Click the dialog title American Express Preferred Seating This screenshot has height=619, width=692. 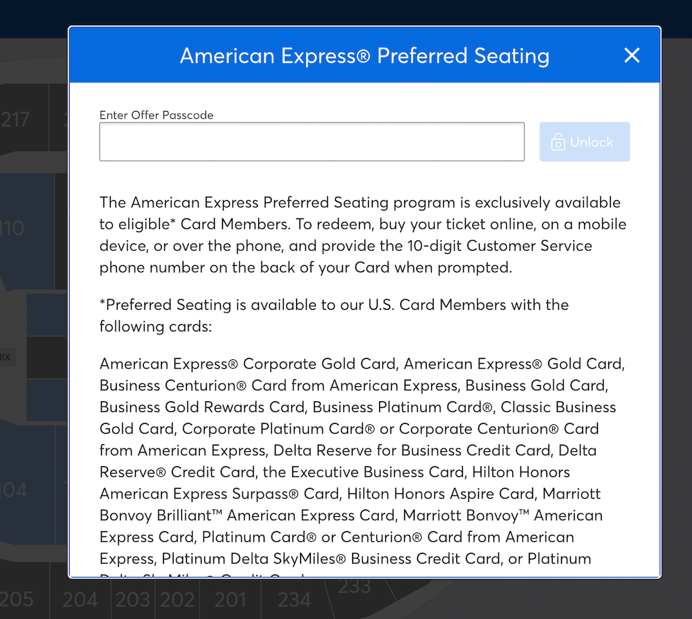(x=364, y=56)
